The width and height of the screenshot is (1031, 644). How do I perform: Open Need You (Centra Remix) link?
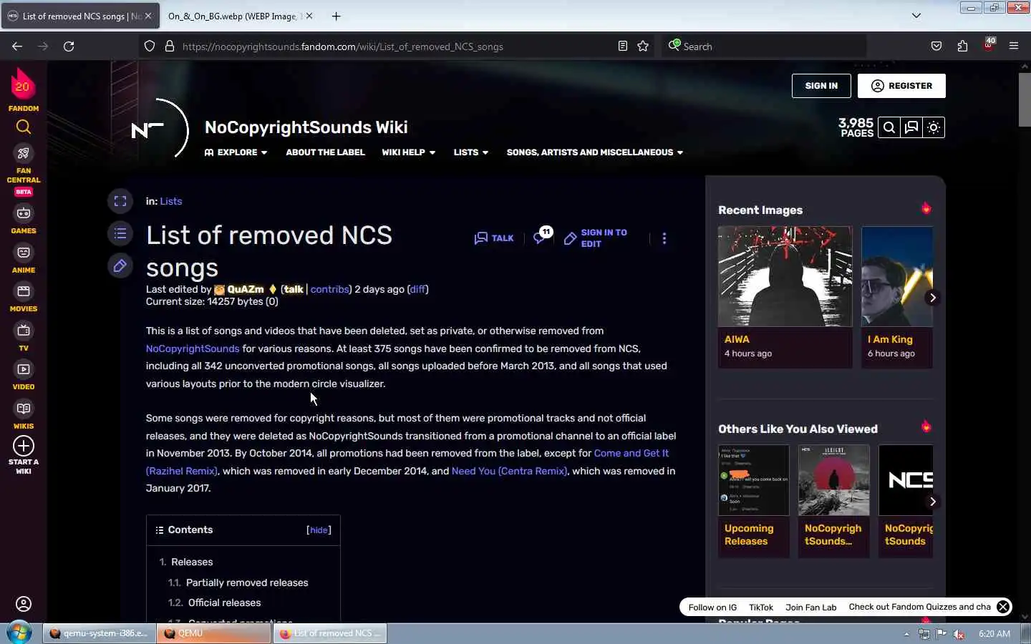pos(509,471)
